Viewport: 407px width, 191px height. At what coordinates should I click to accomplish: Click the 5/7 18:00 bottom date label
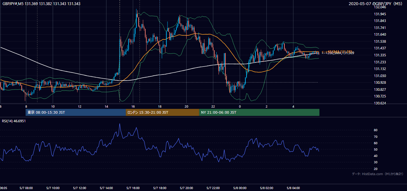coord(160,188)
